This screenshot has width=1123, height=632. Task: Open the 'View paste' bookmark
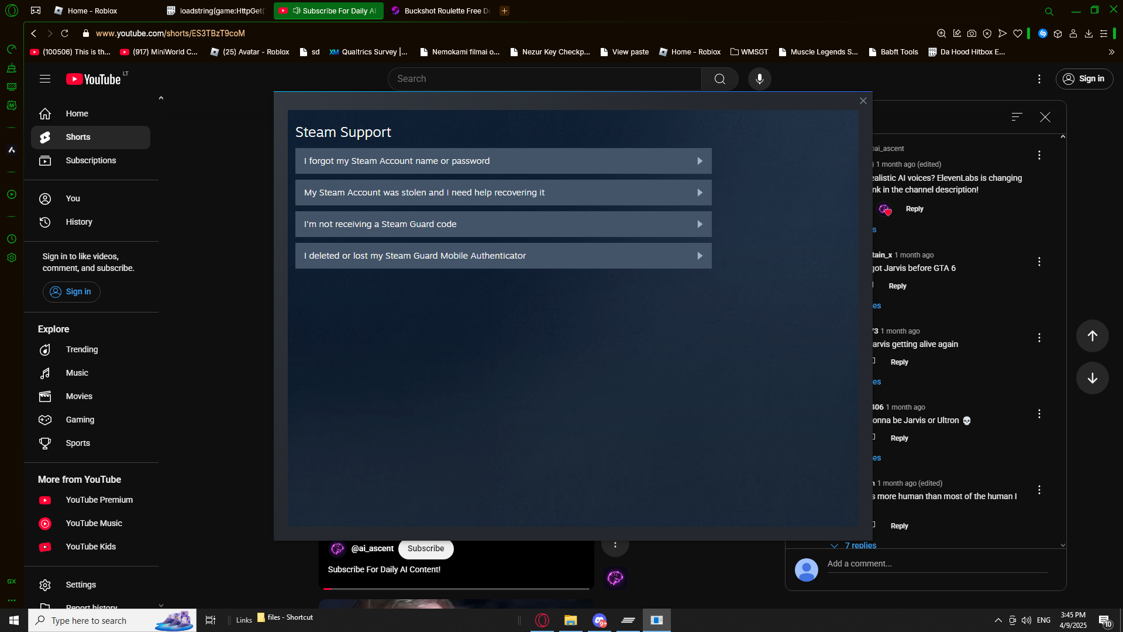click(x=625, y=52)
